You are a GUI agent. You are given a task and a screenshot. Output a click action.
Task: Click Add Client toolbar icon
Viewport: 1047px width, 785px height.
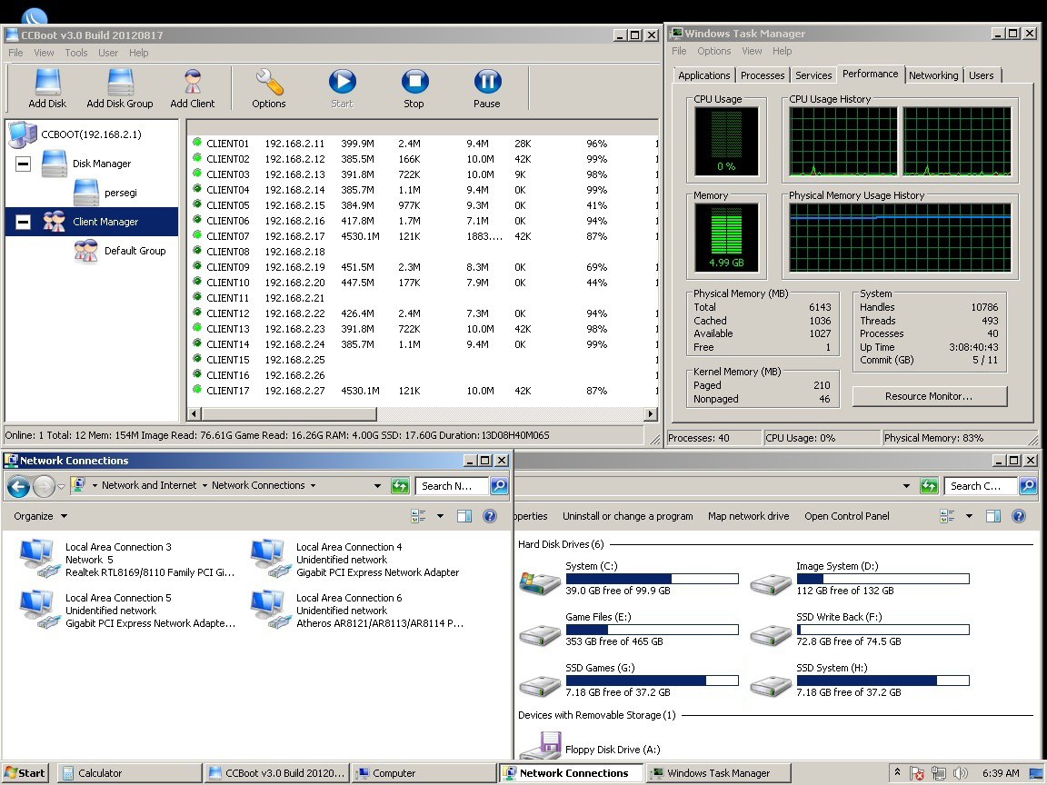[193, 89]
